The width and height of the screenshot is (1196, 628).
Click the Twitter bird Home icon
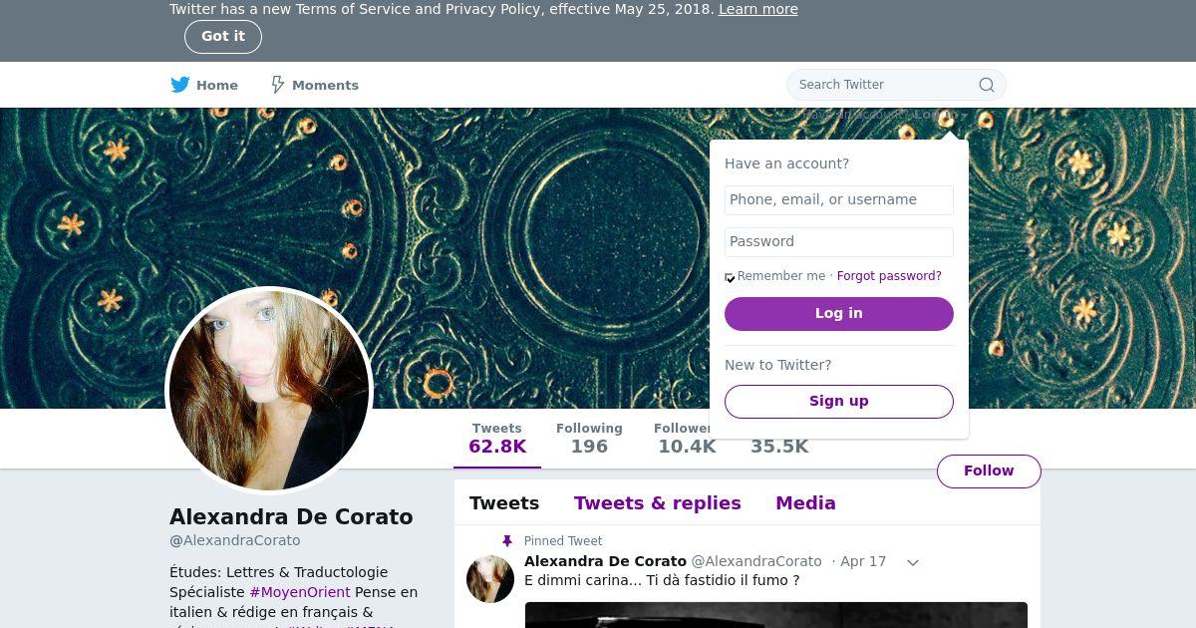(179, 85)
